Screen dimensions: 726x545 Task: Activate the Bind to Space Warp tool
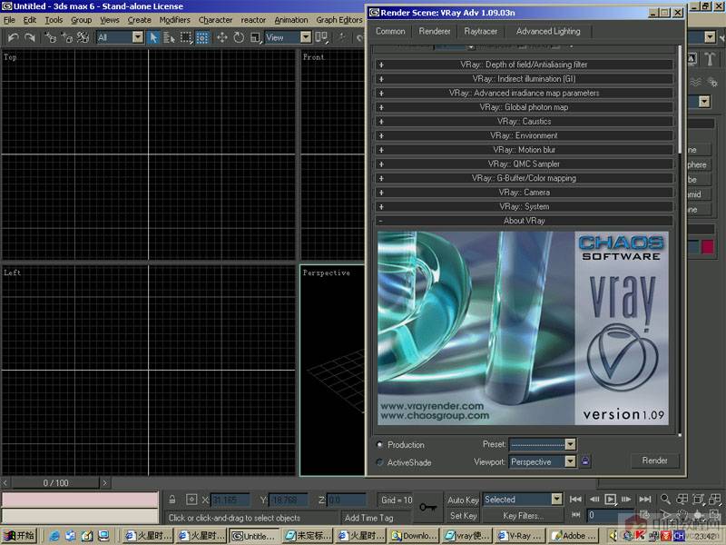tap(83, 37)
